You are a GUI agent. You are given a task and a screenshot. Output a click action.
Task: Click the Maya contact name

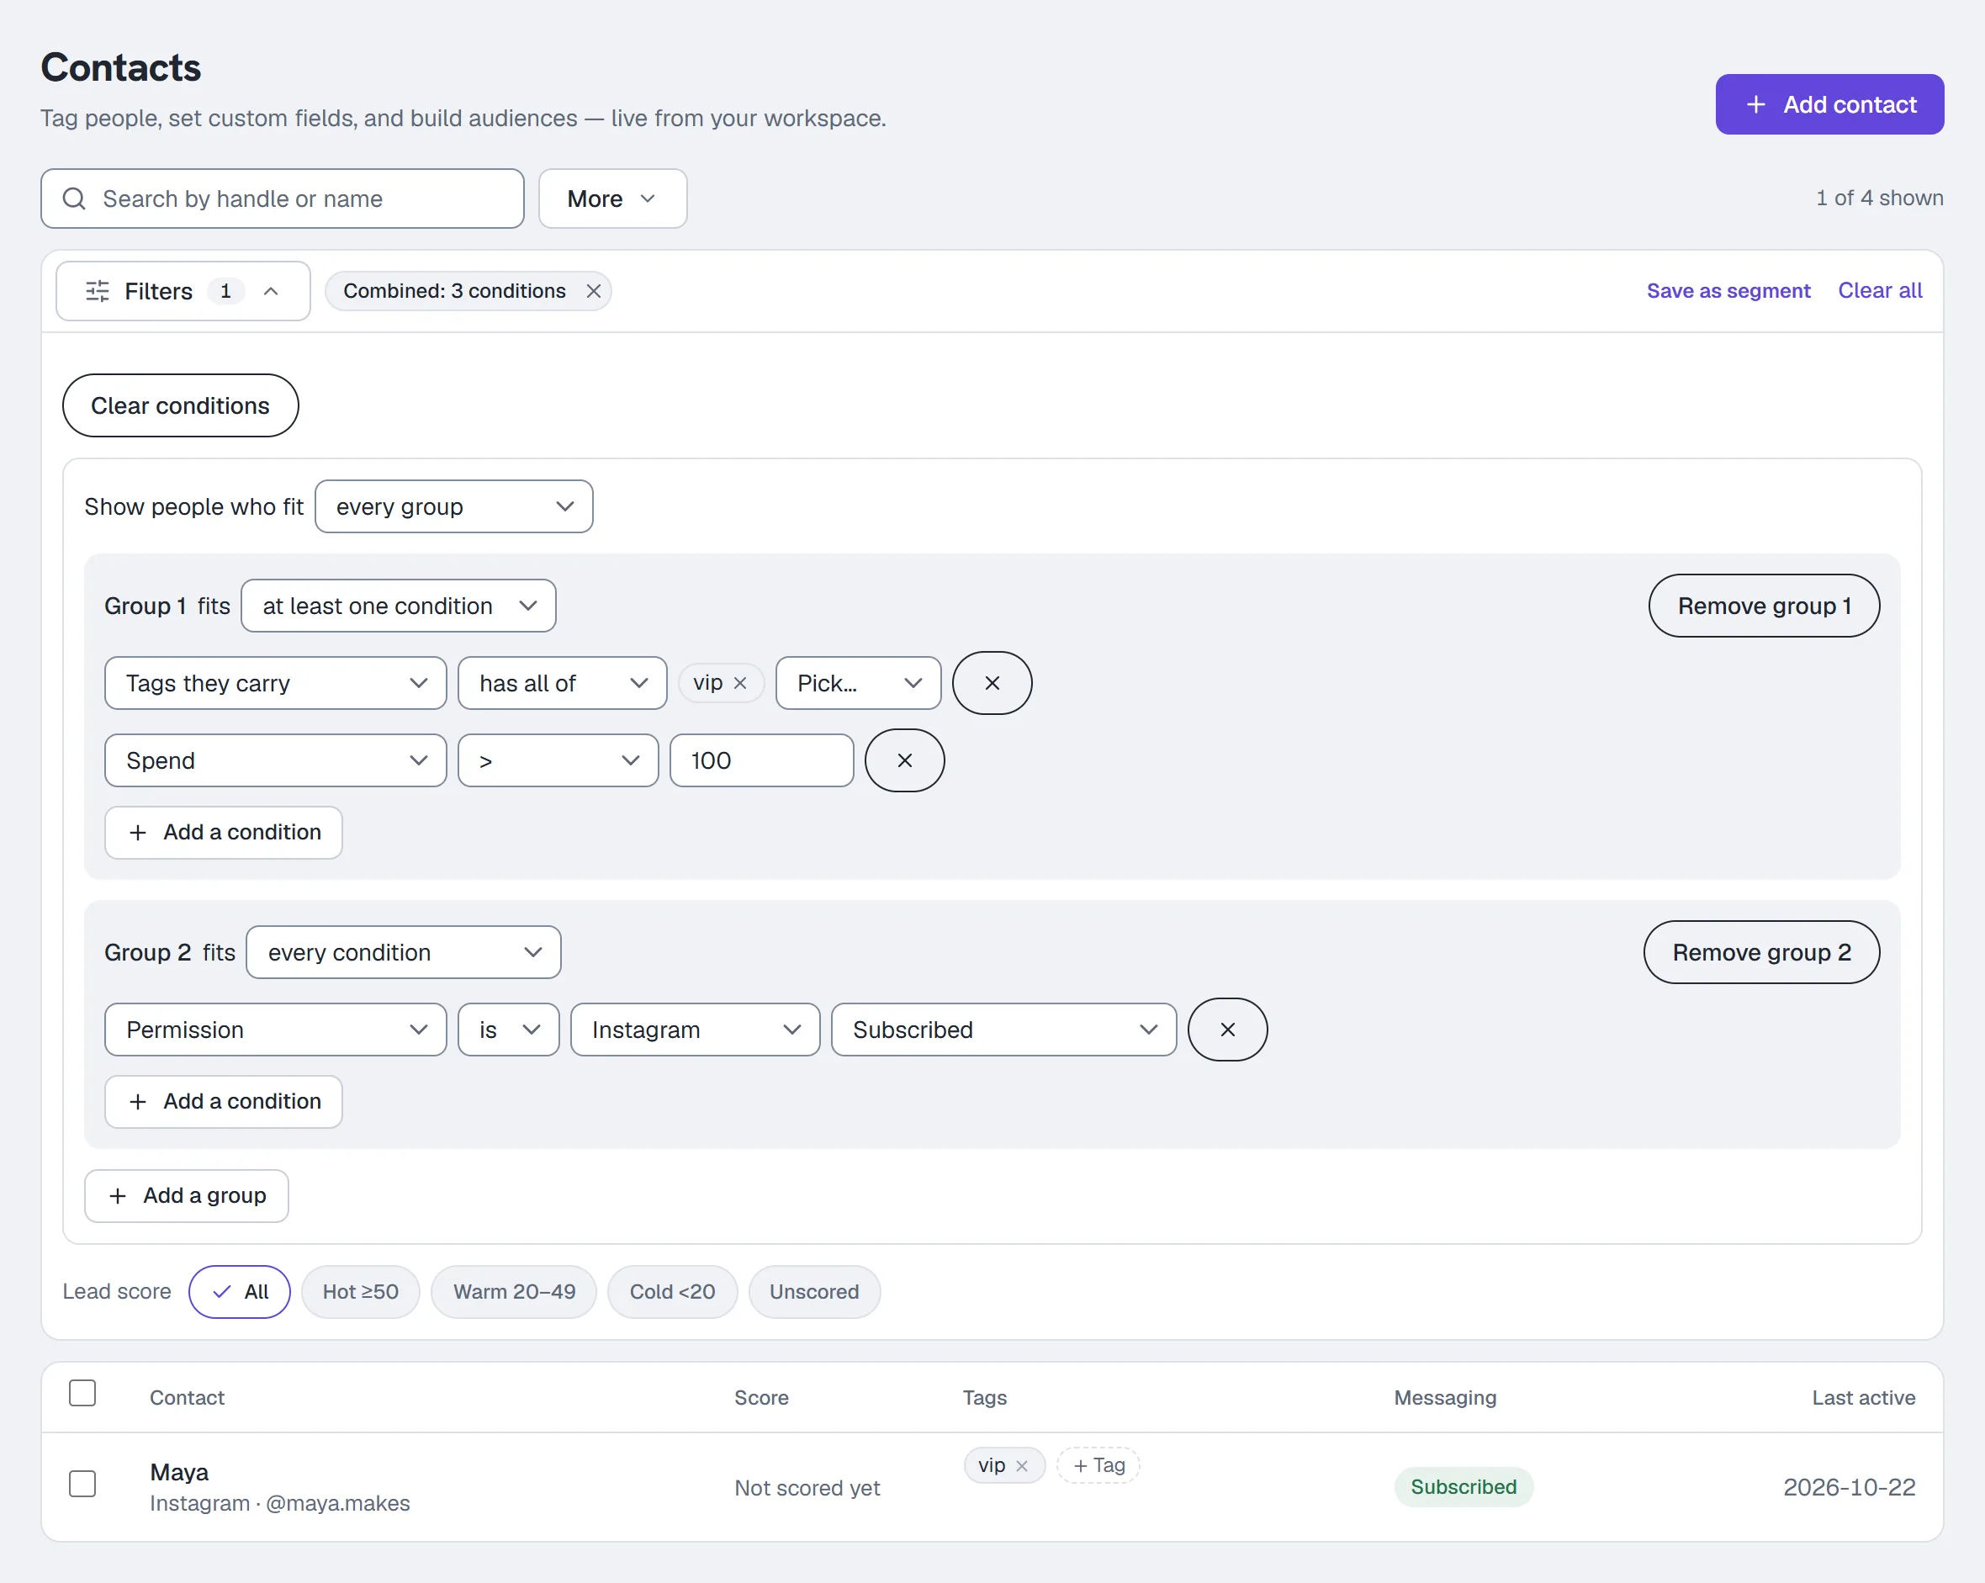click(179, 1472)
